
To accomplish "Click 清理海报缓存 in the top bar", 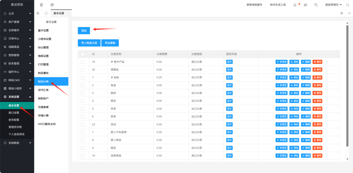I will click(254, 5).
